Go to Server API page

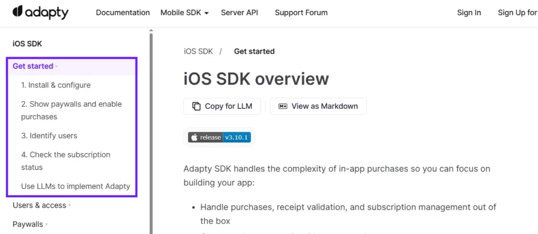pyautogui.click(x=240, y=13)
